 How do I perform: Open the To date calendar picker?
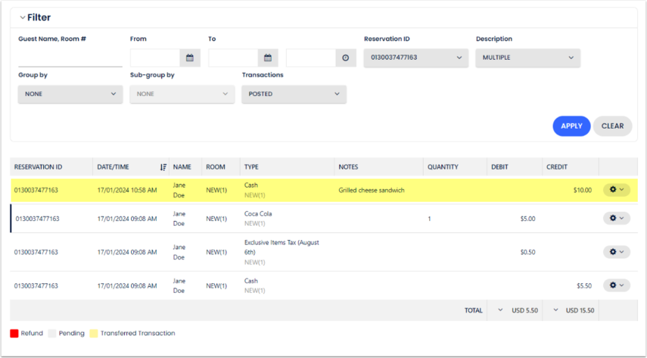point(268,58)
